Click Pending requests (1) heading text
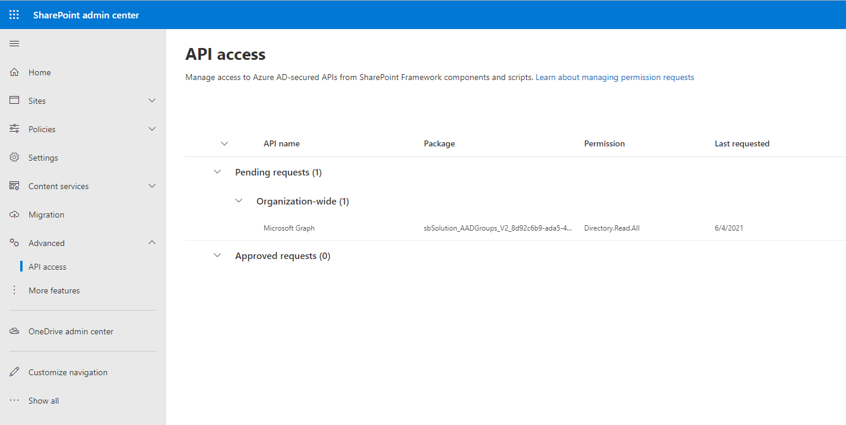The height and width of the screenshot is (425, 846). tap(278, 172)
